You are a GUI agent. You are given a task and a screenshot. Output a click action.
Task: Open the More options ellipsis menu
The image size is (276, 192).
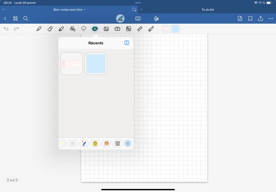coord(271,19)
